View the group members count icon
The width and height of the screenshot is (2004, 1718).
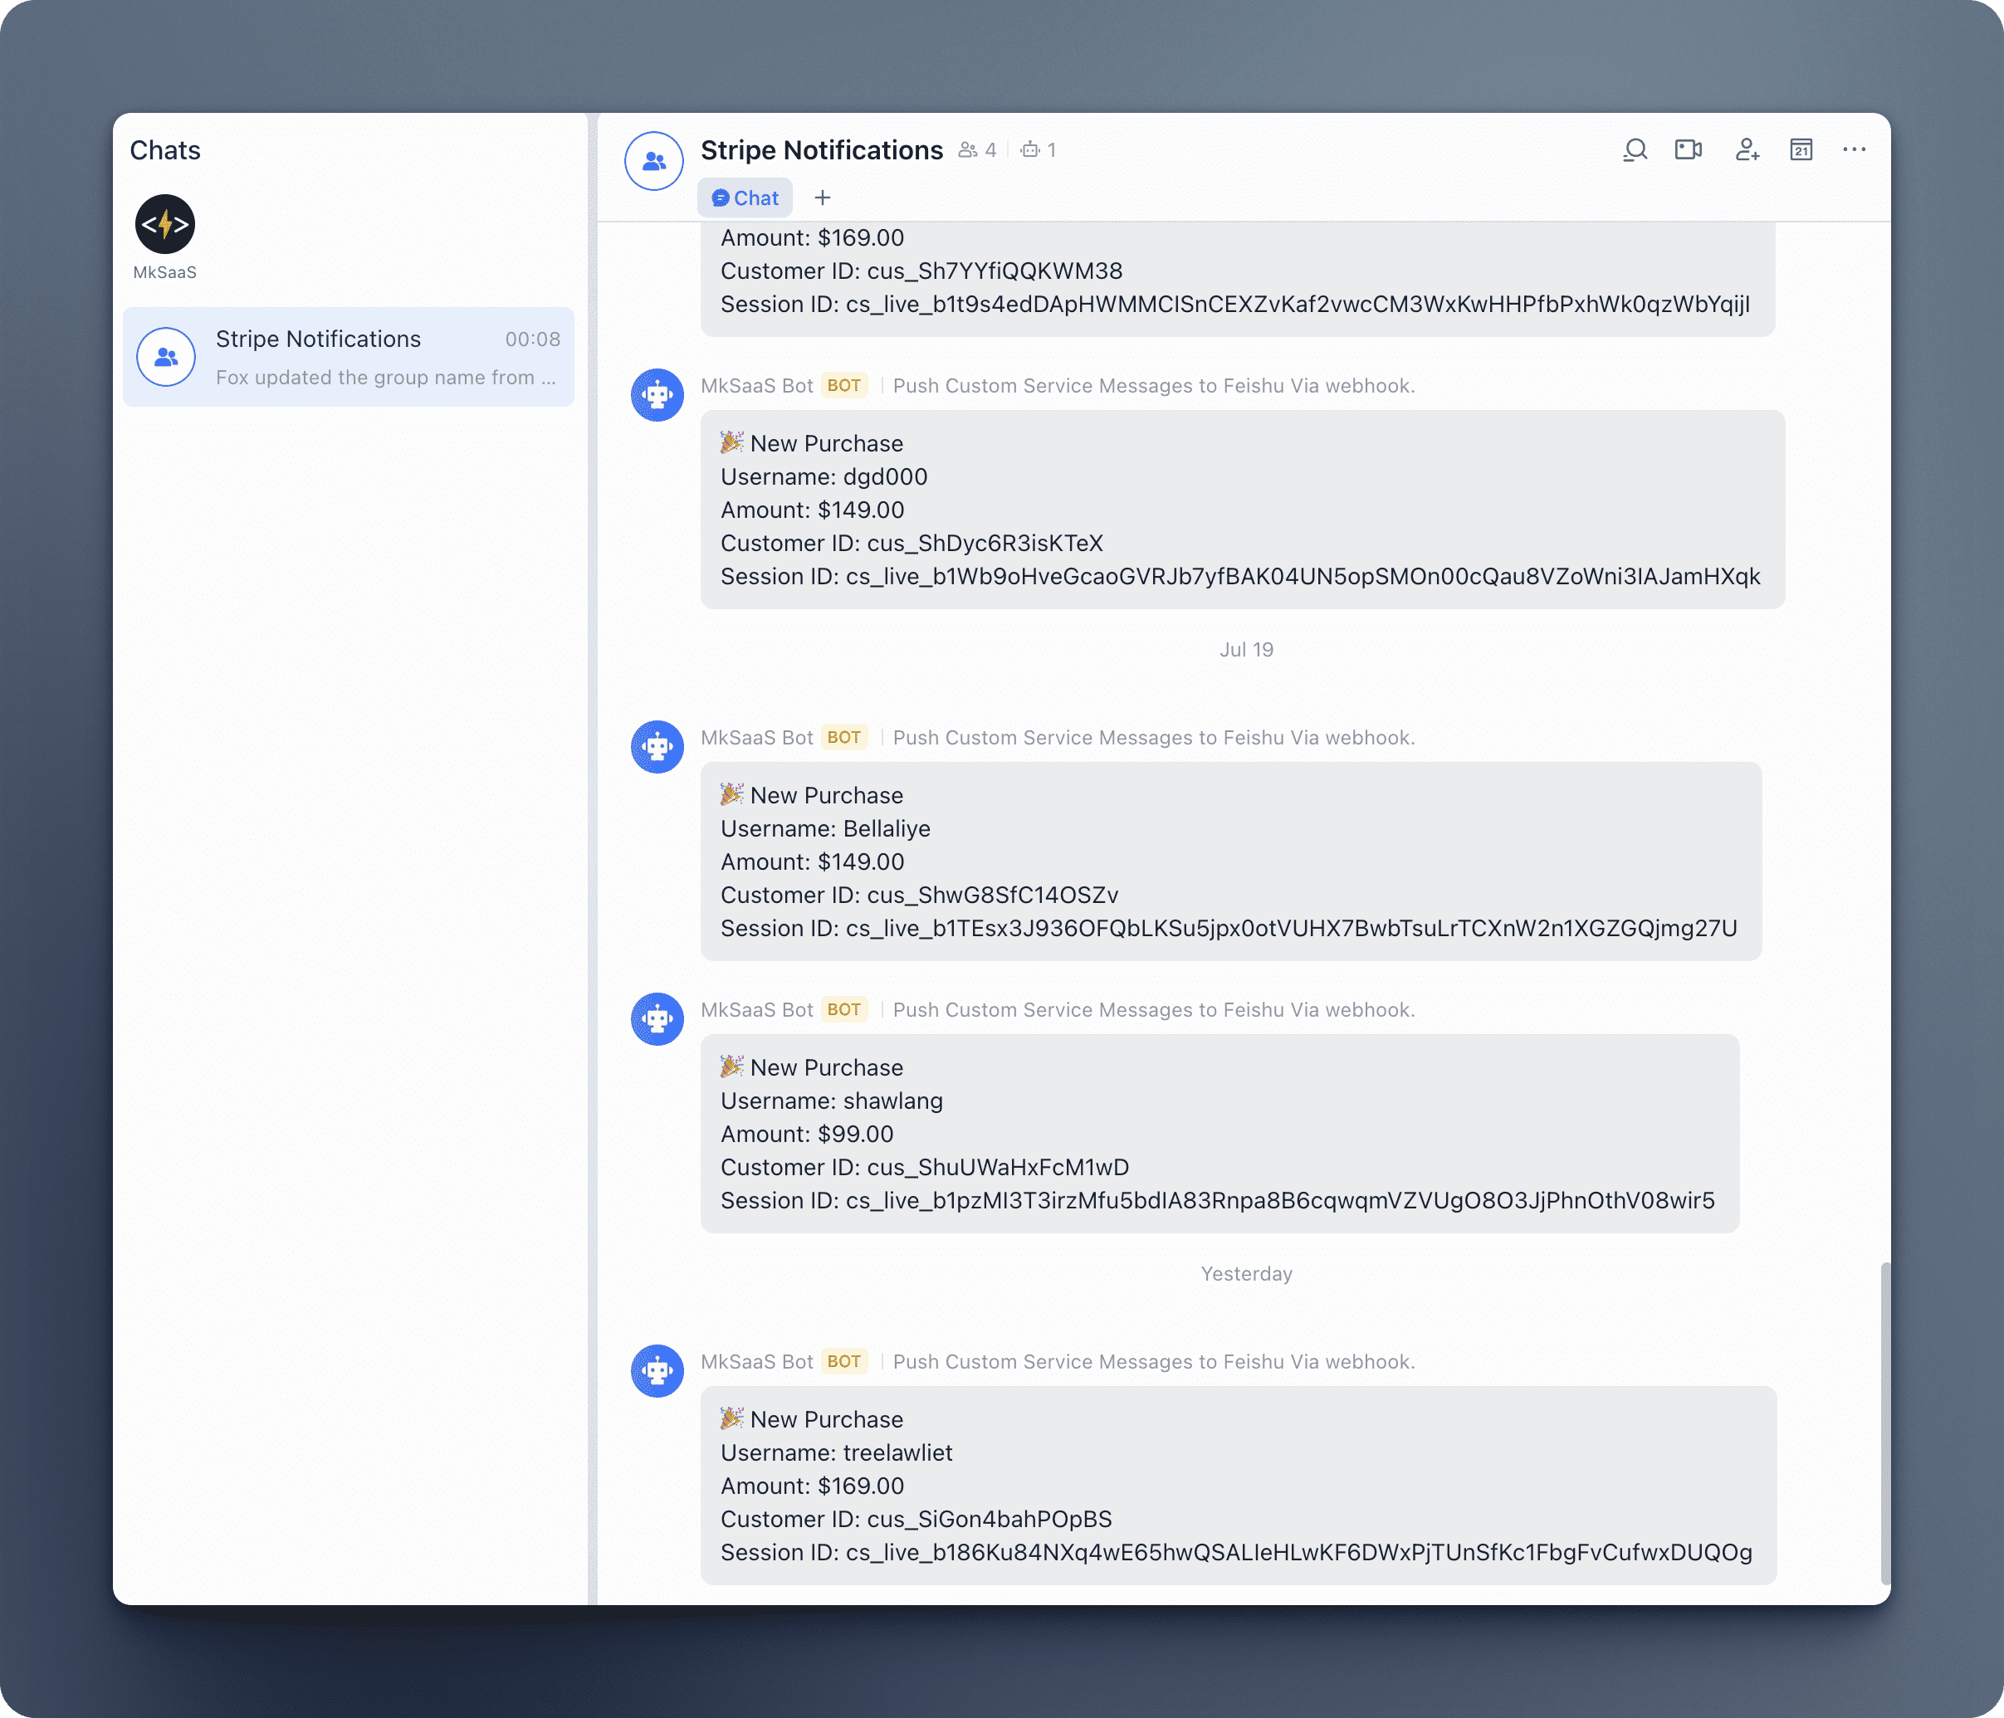[968, 150]
